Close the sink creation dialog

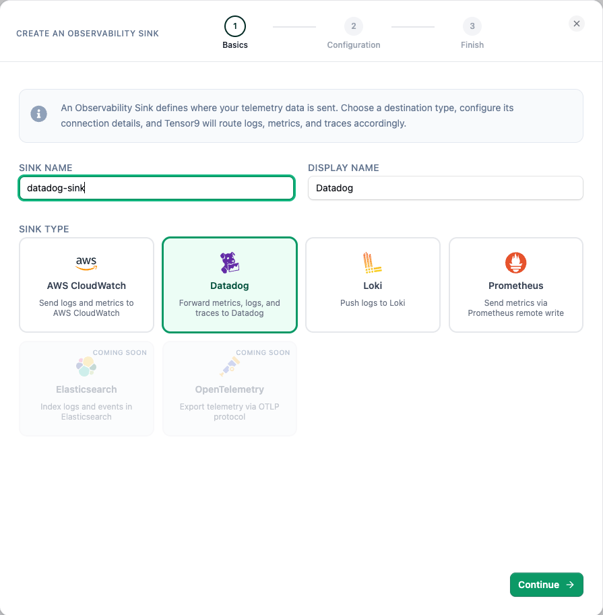[576, 24]
